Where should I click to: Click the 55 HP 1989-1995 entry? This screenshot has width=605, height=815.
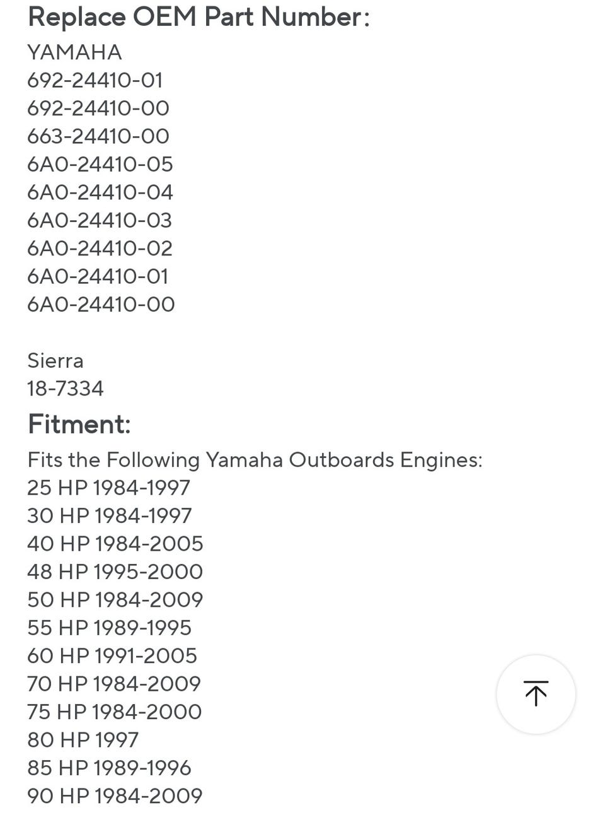point(109,628)
